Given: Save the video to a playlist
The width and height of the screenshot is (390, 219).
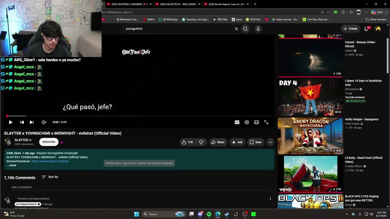Looking at the screenshot, I should 255,142.
